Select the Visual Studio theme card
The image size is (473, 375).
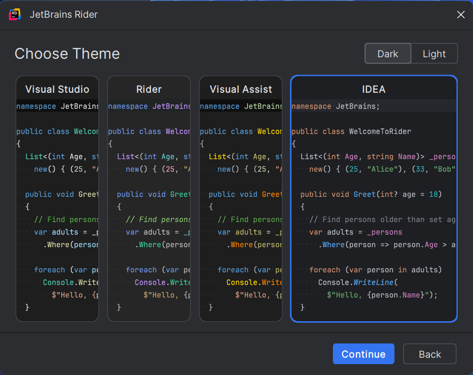pos(57,198)
